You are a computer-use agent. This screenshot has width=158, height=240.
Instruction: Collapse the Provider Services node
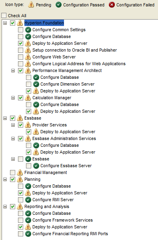(13, 125)
